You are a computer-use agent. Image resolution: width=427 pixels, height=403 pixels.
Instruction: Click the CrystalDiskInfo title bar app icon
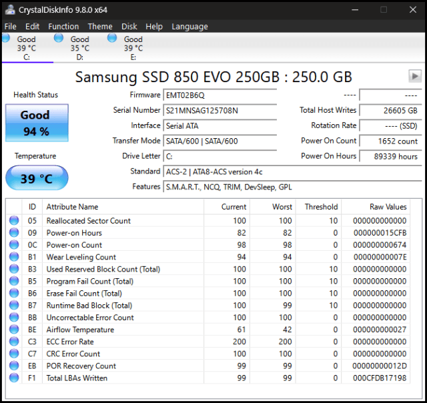10,9
